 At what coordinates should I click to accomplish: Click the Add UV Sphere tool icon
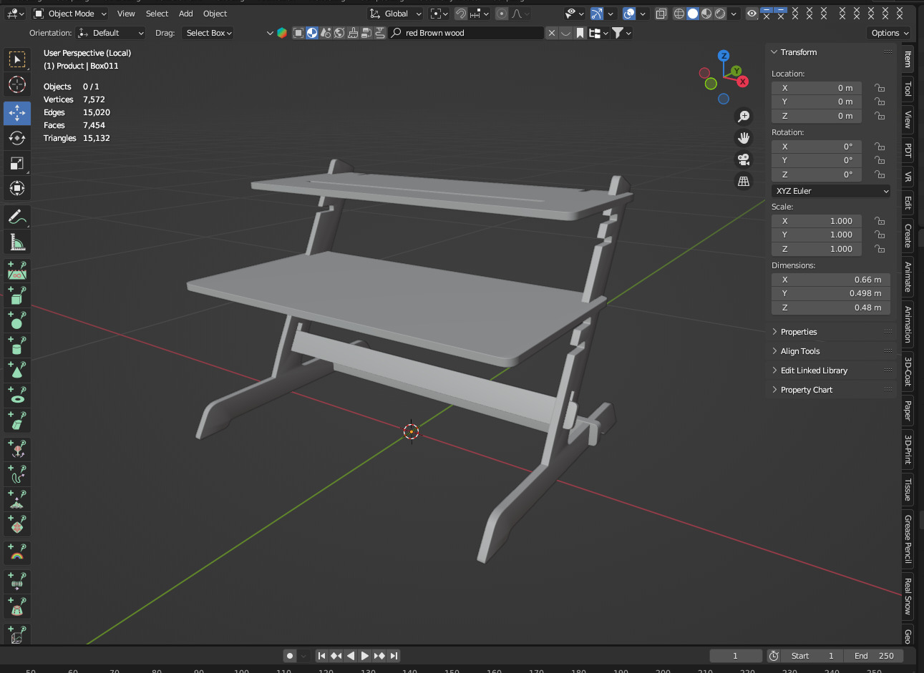(x=17, y=320)
